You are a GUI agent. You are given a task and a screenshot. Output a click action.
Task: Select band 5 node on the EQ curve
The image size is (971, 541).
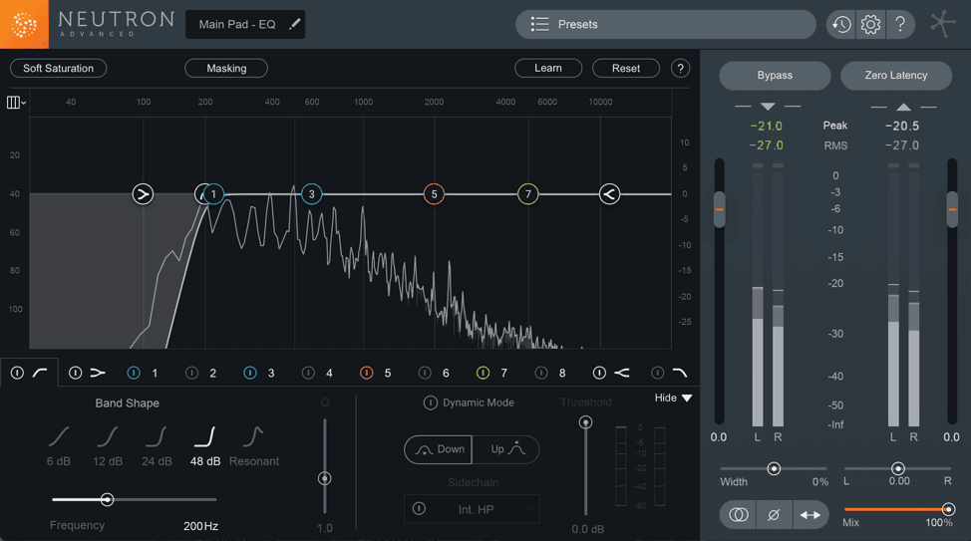pos(434,194)
